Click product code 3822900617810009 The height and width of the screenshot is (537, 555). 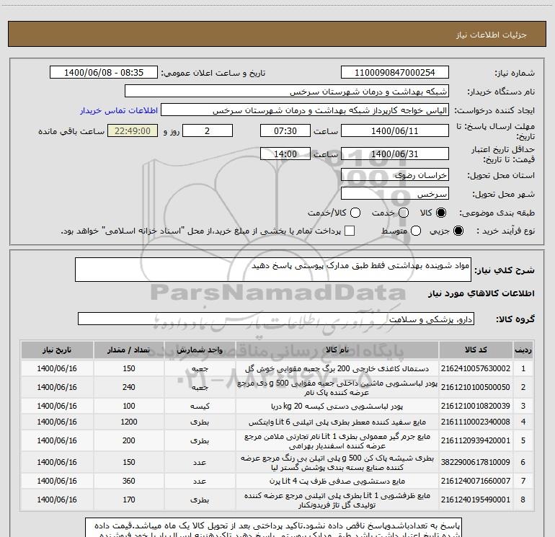pos(476,462)
